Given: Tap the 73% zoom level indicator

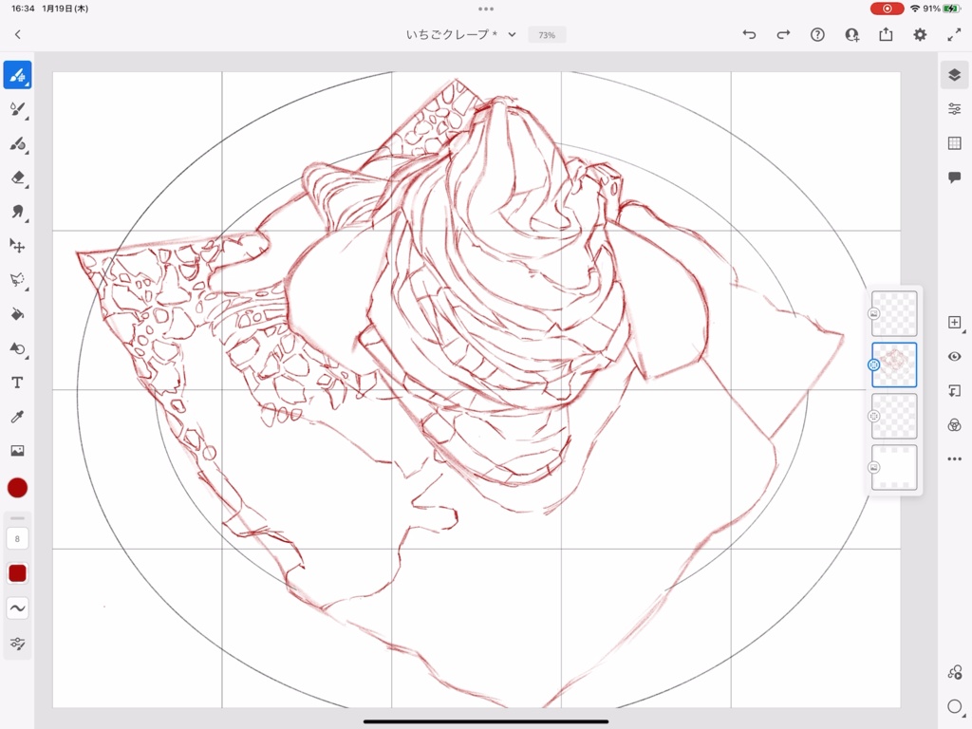Looking at the screenshot, I should tap(547, 35).
